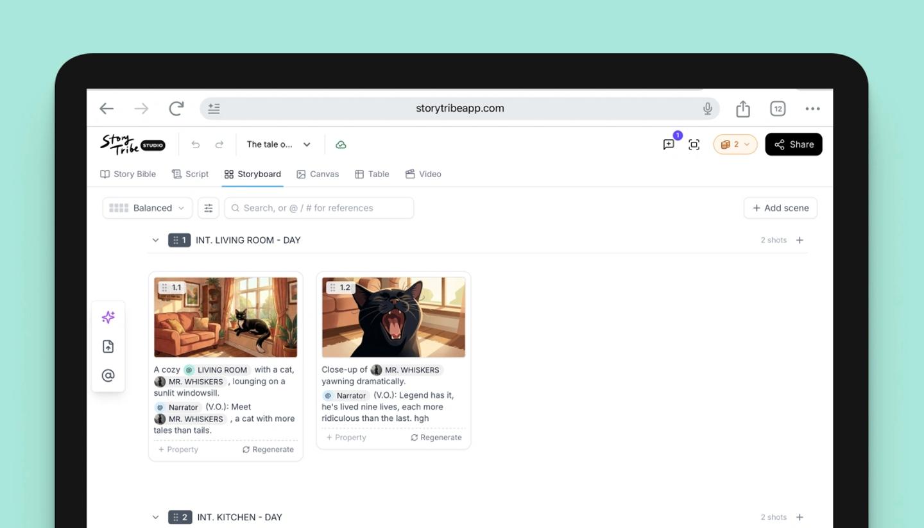The height and width of the screenshot is (528, 924).
Task: Open the filter settings sliders icon
Action: [209, 208]
